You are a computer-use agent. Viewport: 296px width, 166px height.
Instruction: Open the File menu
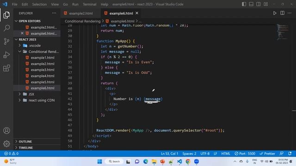(x=14, y=4)
